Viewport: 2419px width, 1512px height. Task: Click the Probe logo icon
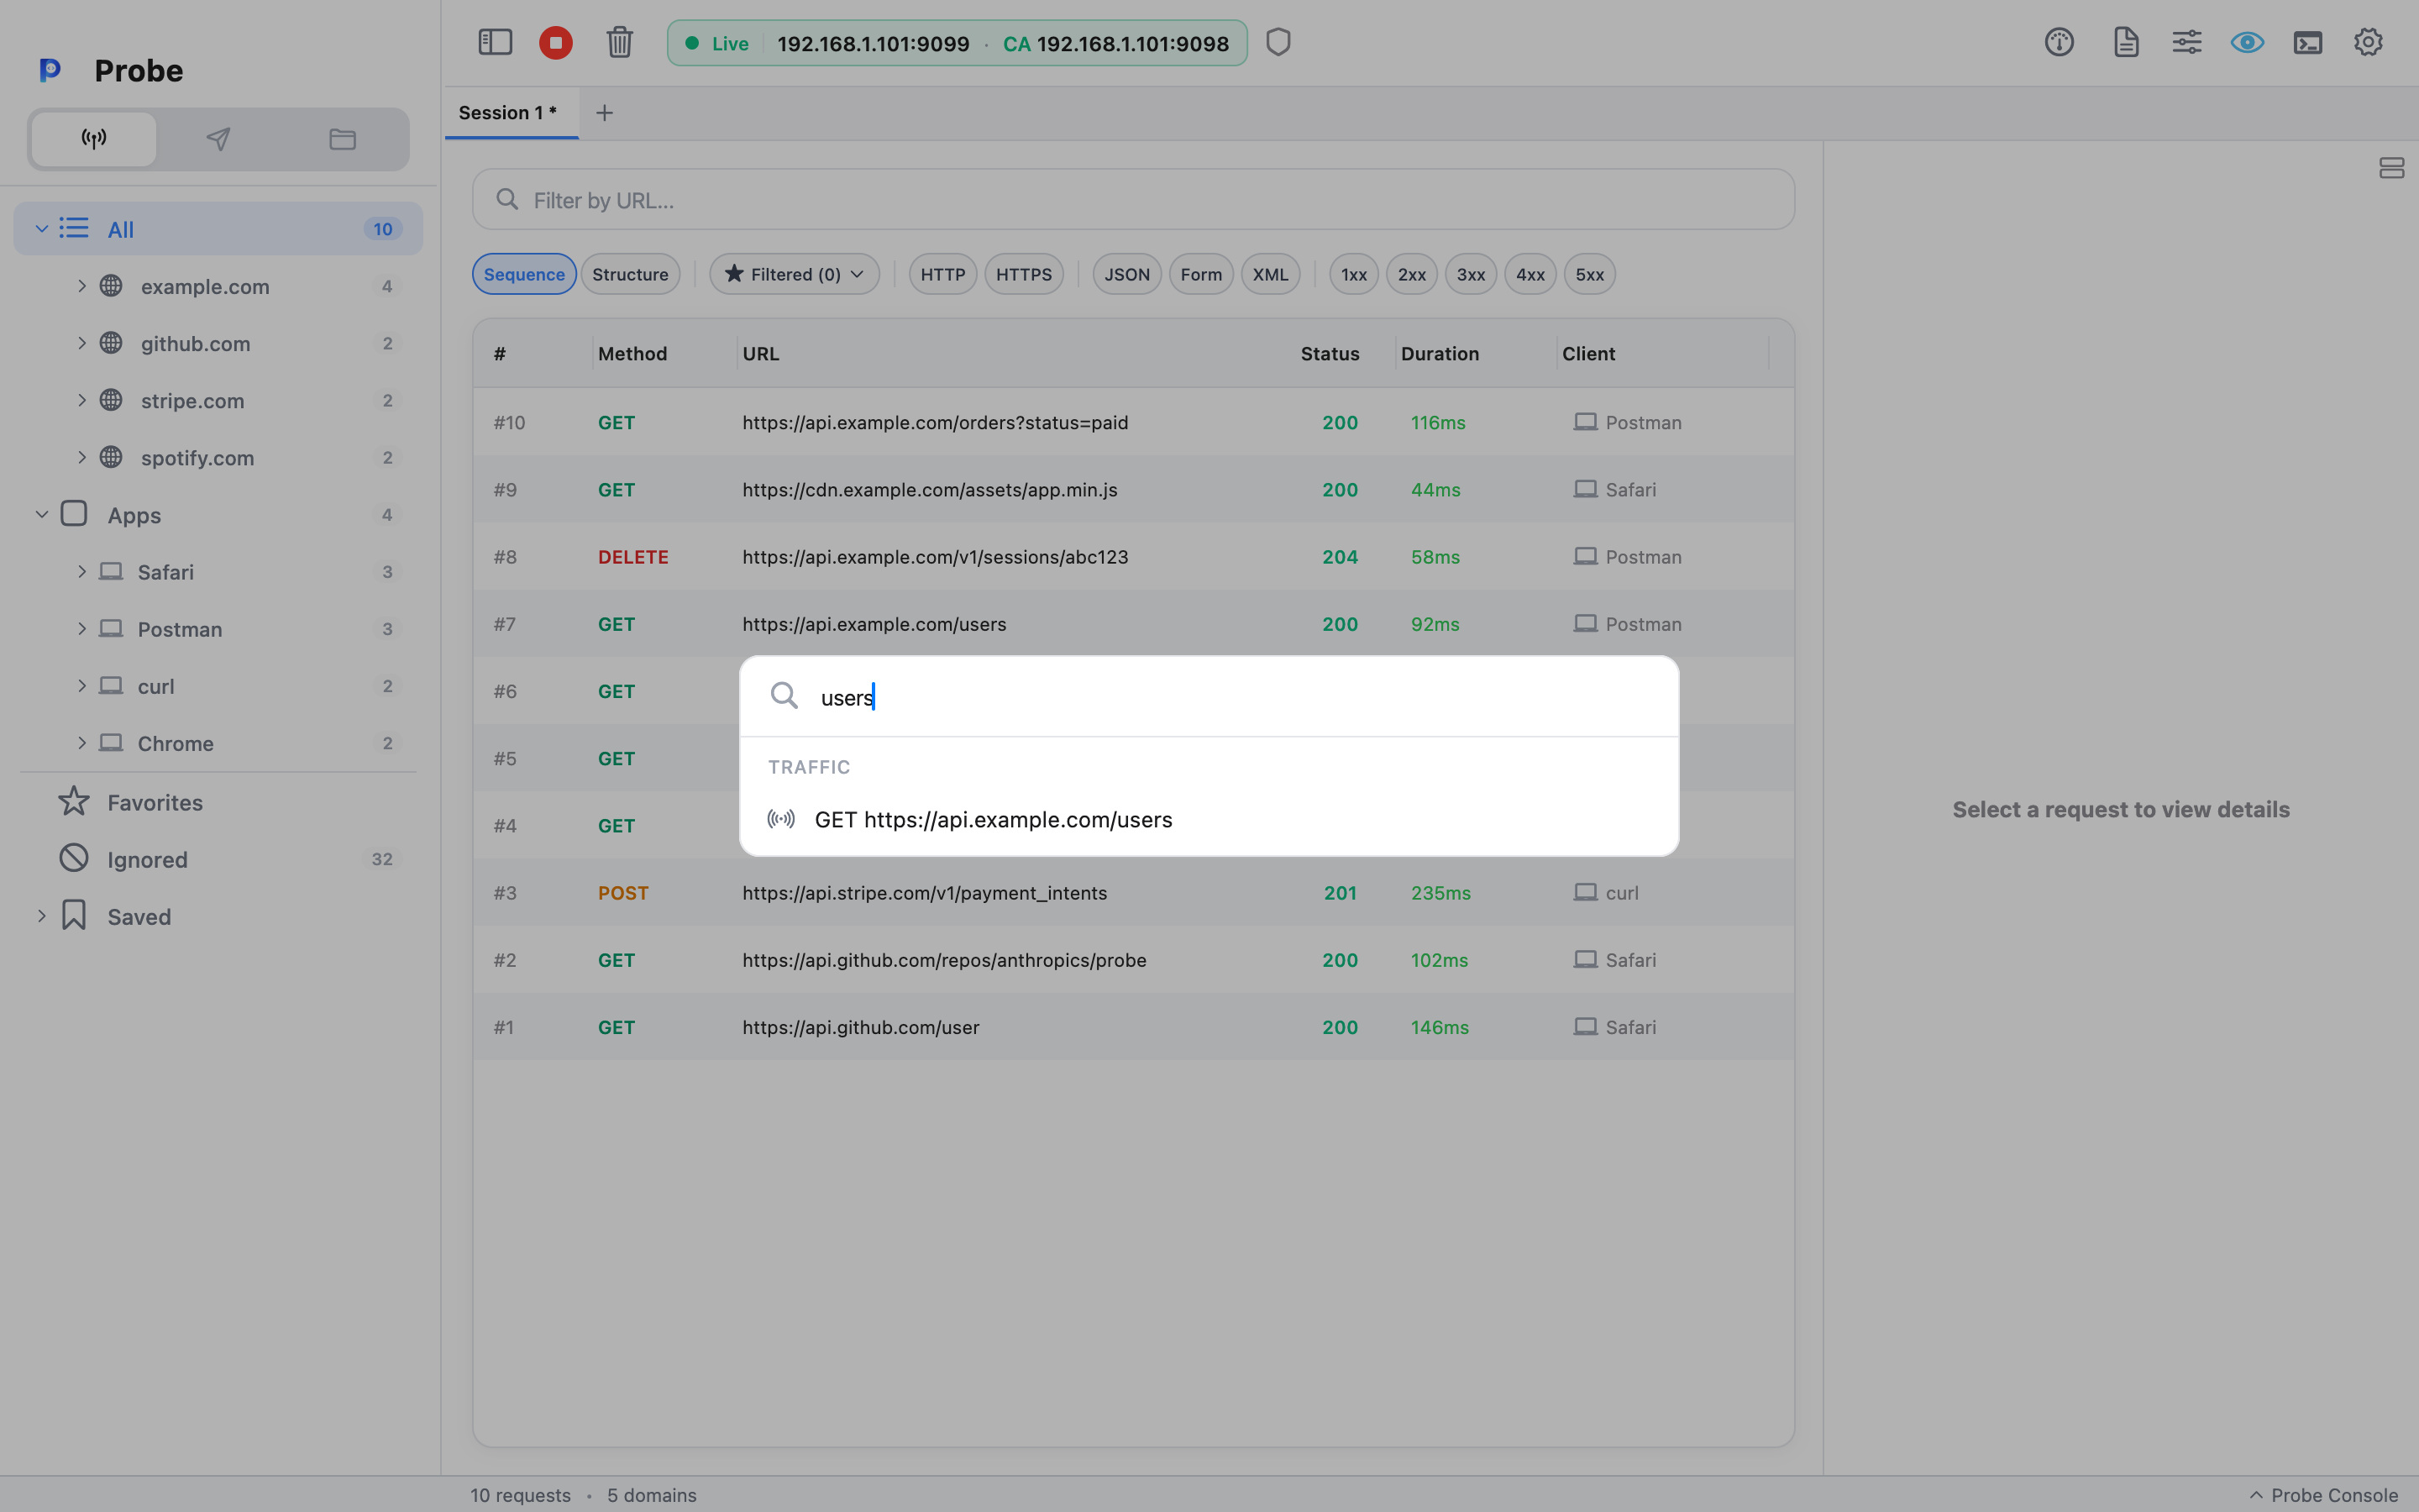[50, 70]
